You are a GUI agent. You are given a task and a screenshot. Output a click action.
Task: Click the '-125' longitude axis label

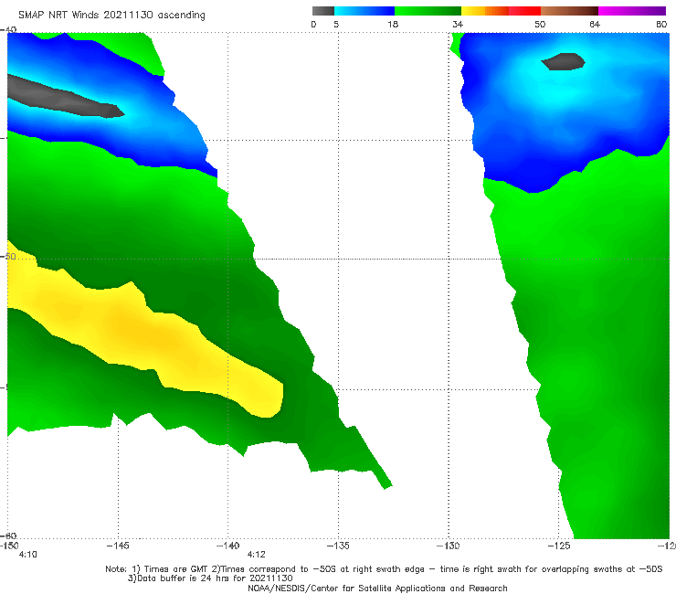coord(559,546)
